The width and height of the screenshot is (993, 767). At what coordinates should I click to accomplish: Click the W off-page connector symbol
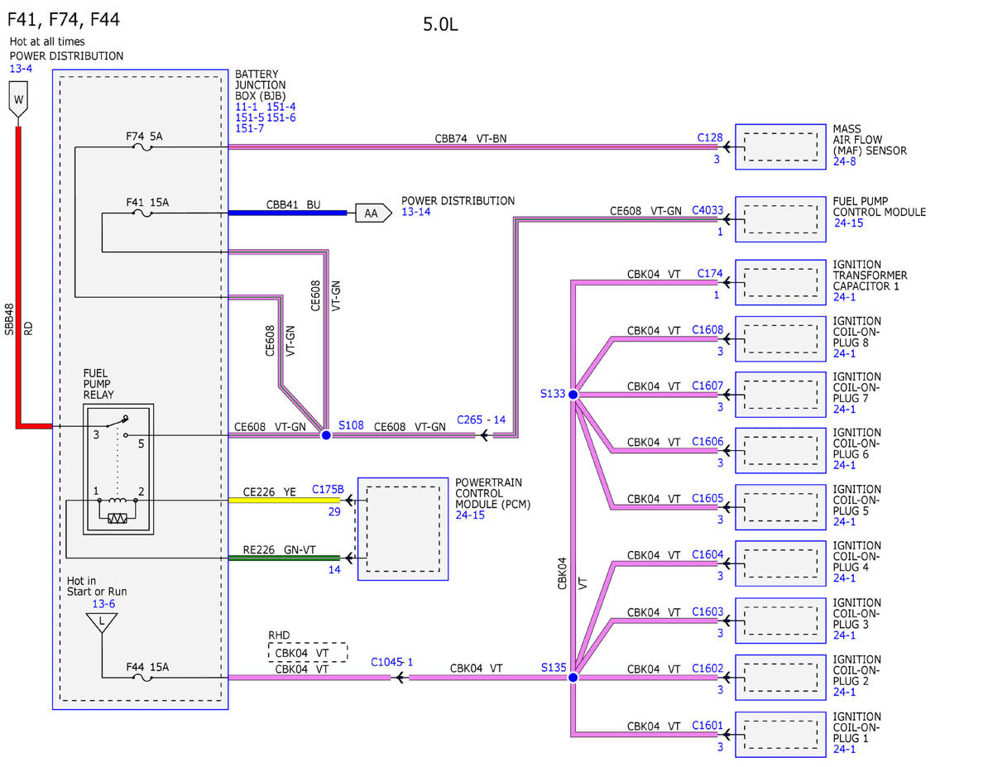tap(18, 101)
